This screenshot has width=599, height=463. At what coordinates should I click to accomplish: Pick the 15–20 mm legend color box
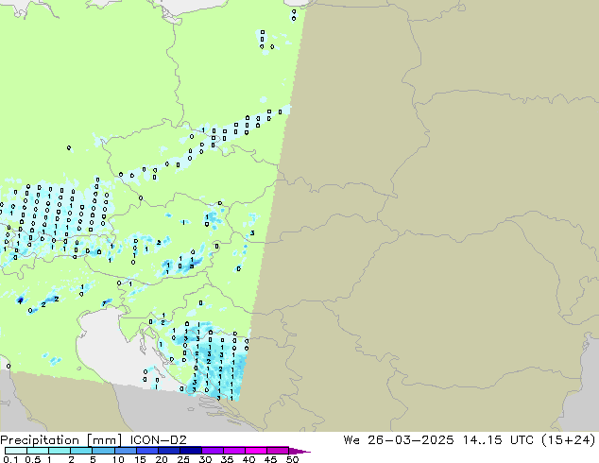[x=146, y=451]
